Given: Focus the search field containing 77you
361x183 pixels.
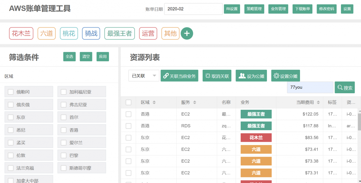Looking at the screenshot, I should (310, 87).
